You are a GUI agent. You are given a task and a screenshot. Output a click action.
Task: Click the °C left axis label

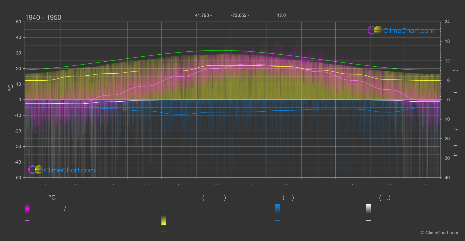[x=11, y=88]
